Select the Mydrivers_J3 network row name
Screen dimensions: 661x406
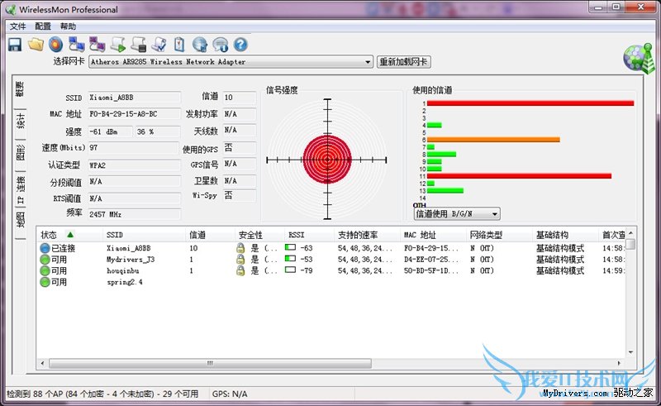coord(131,260)
